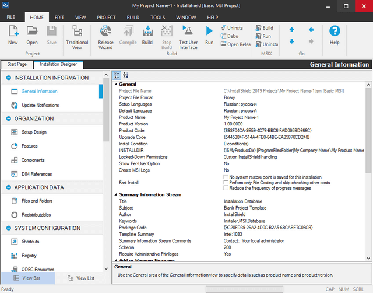Check 'Perform only File Costing' option
Image resolution: width=373 pixels, height=293 pixels.
227,183
